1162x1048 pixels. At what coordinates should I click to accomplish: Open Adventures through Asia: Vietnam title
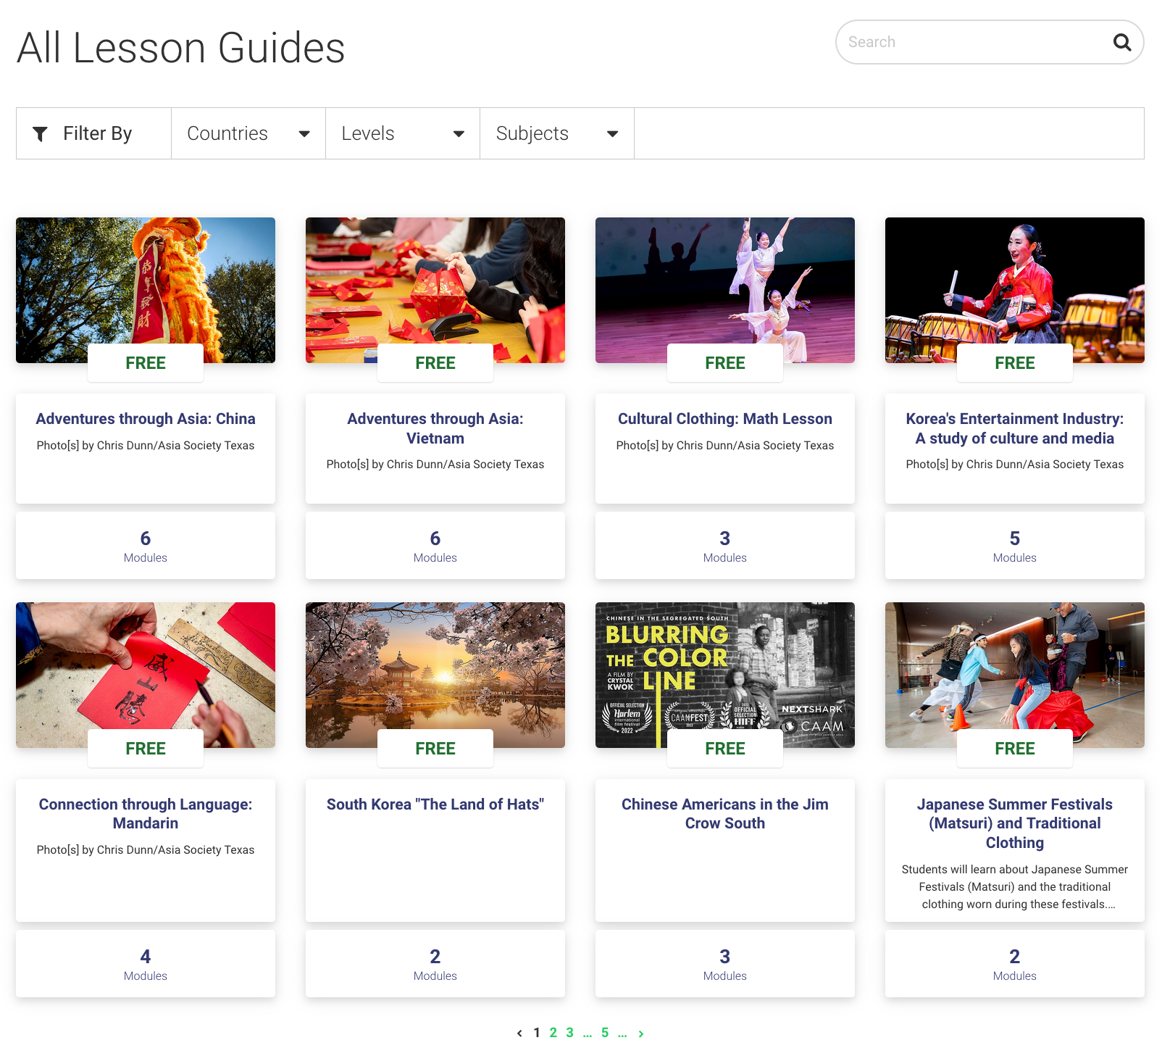click(435, 428)
